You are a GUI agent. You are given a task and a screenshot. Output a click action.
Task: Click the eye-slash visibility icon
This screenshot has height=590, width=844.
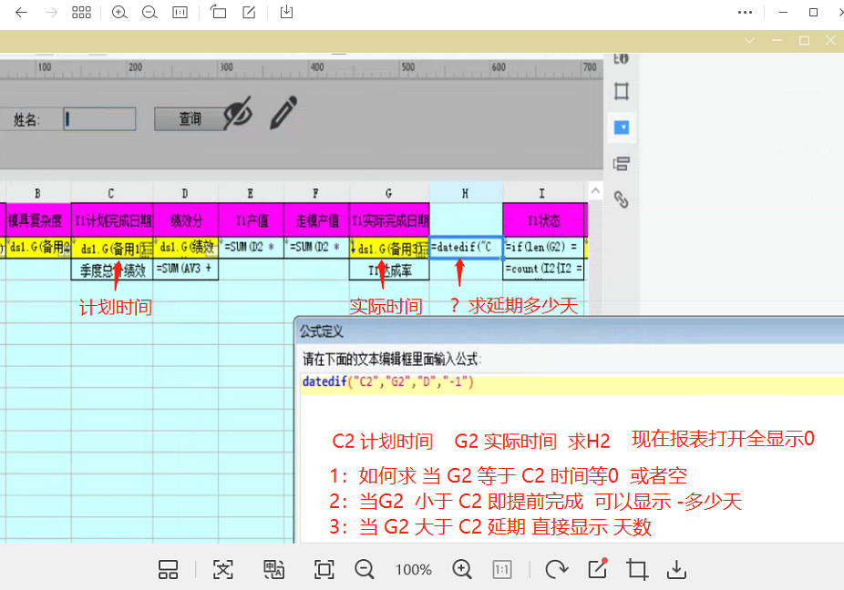point(237,115)
